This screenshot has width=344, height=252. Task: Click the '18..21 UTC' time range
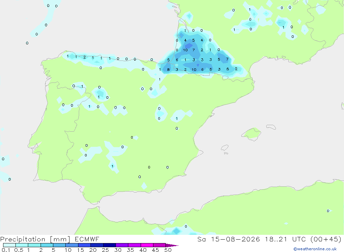[x=286, y=239]
